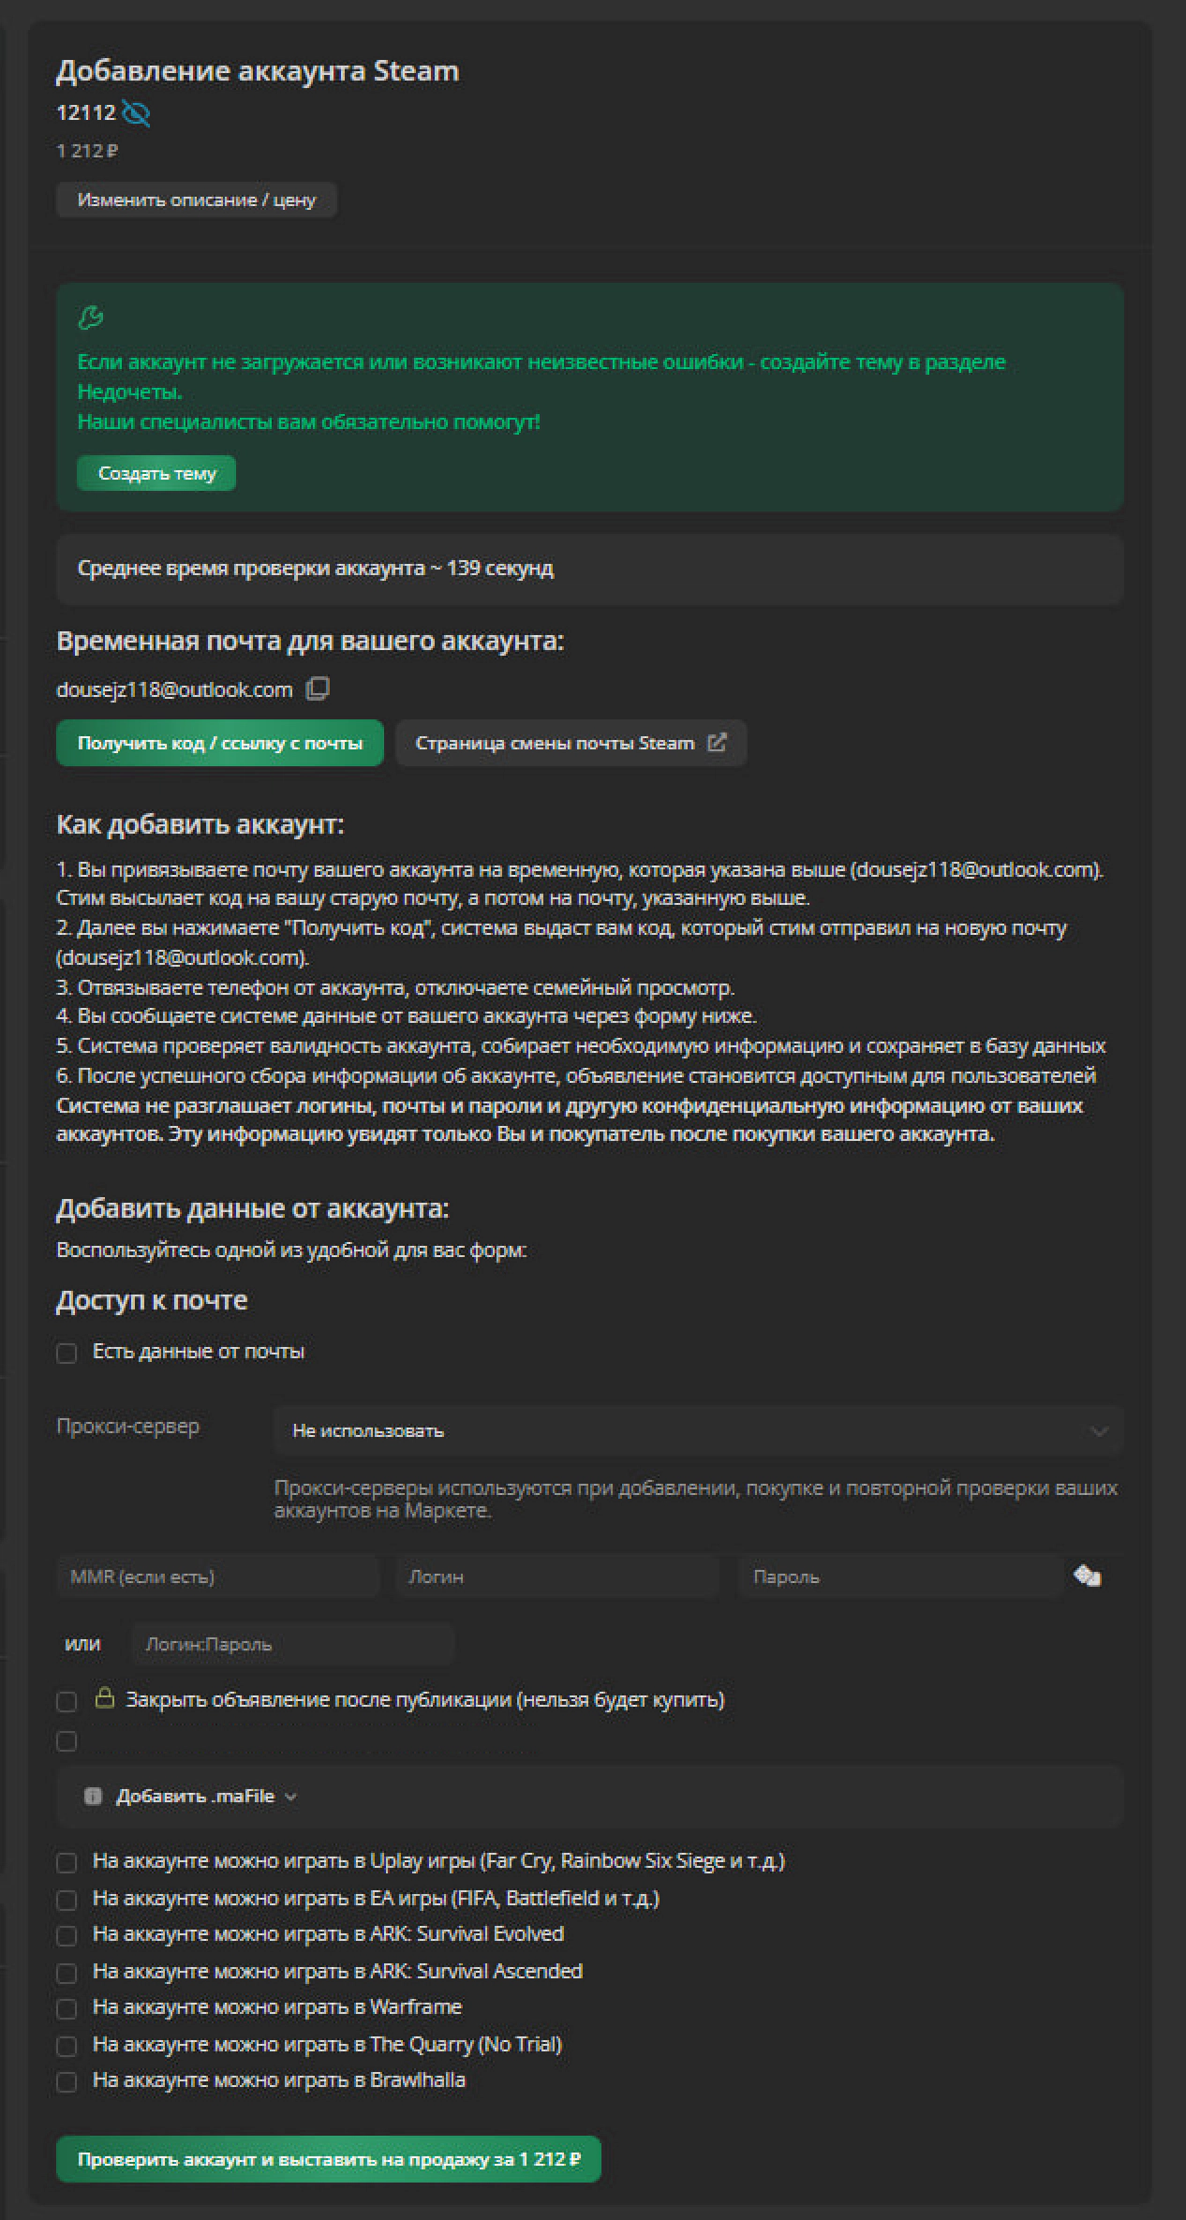The image size is (1186, 2220).
Task: Copy the temporary email with copy icon
Action: 318,689
